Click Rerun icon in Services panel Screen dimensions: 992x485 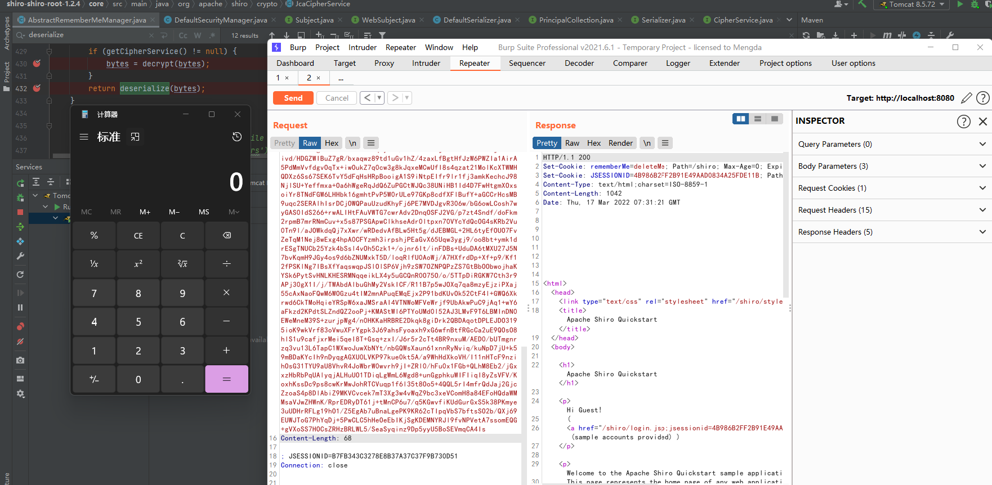coord(20,183)
